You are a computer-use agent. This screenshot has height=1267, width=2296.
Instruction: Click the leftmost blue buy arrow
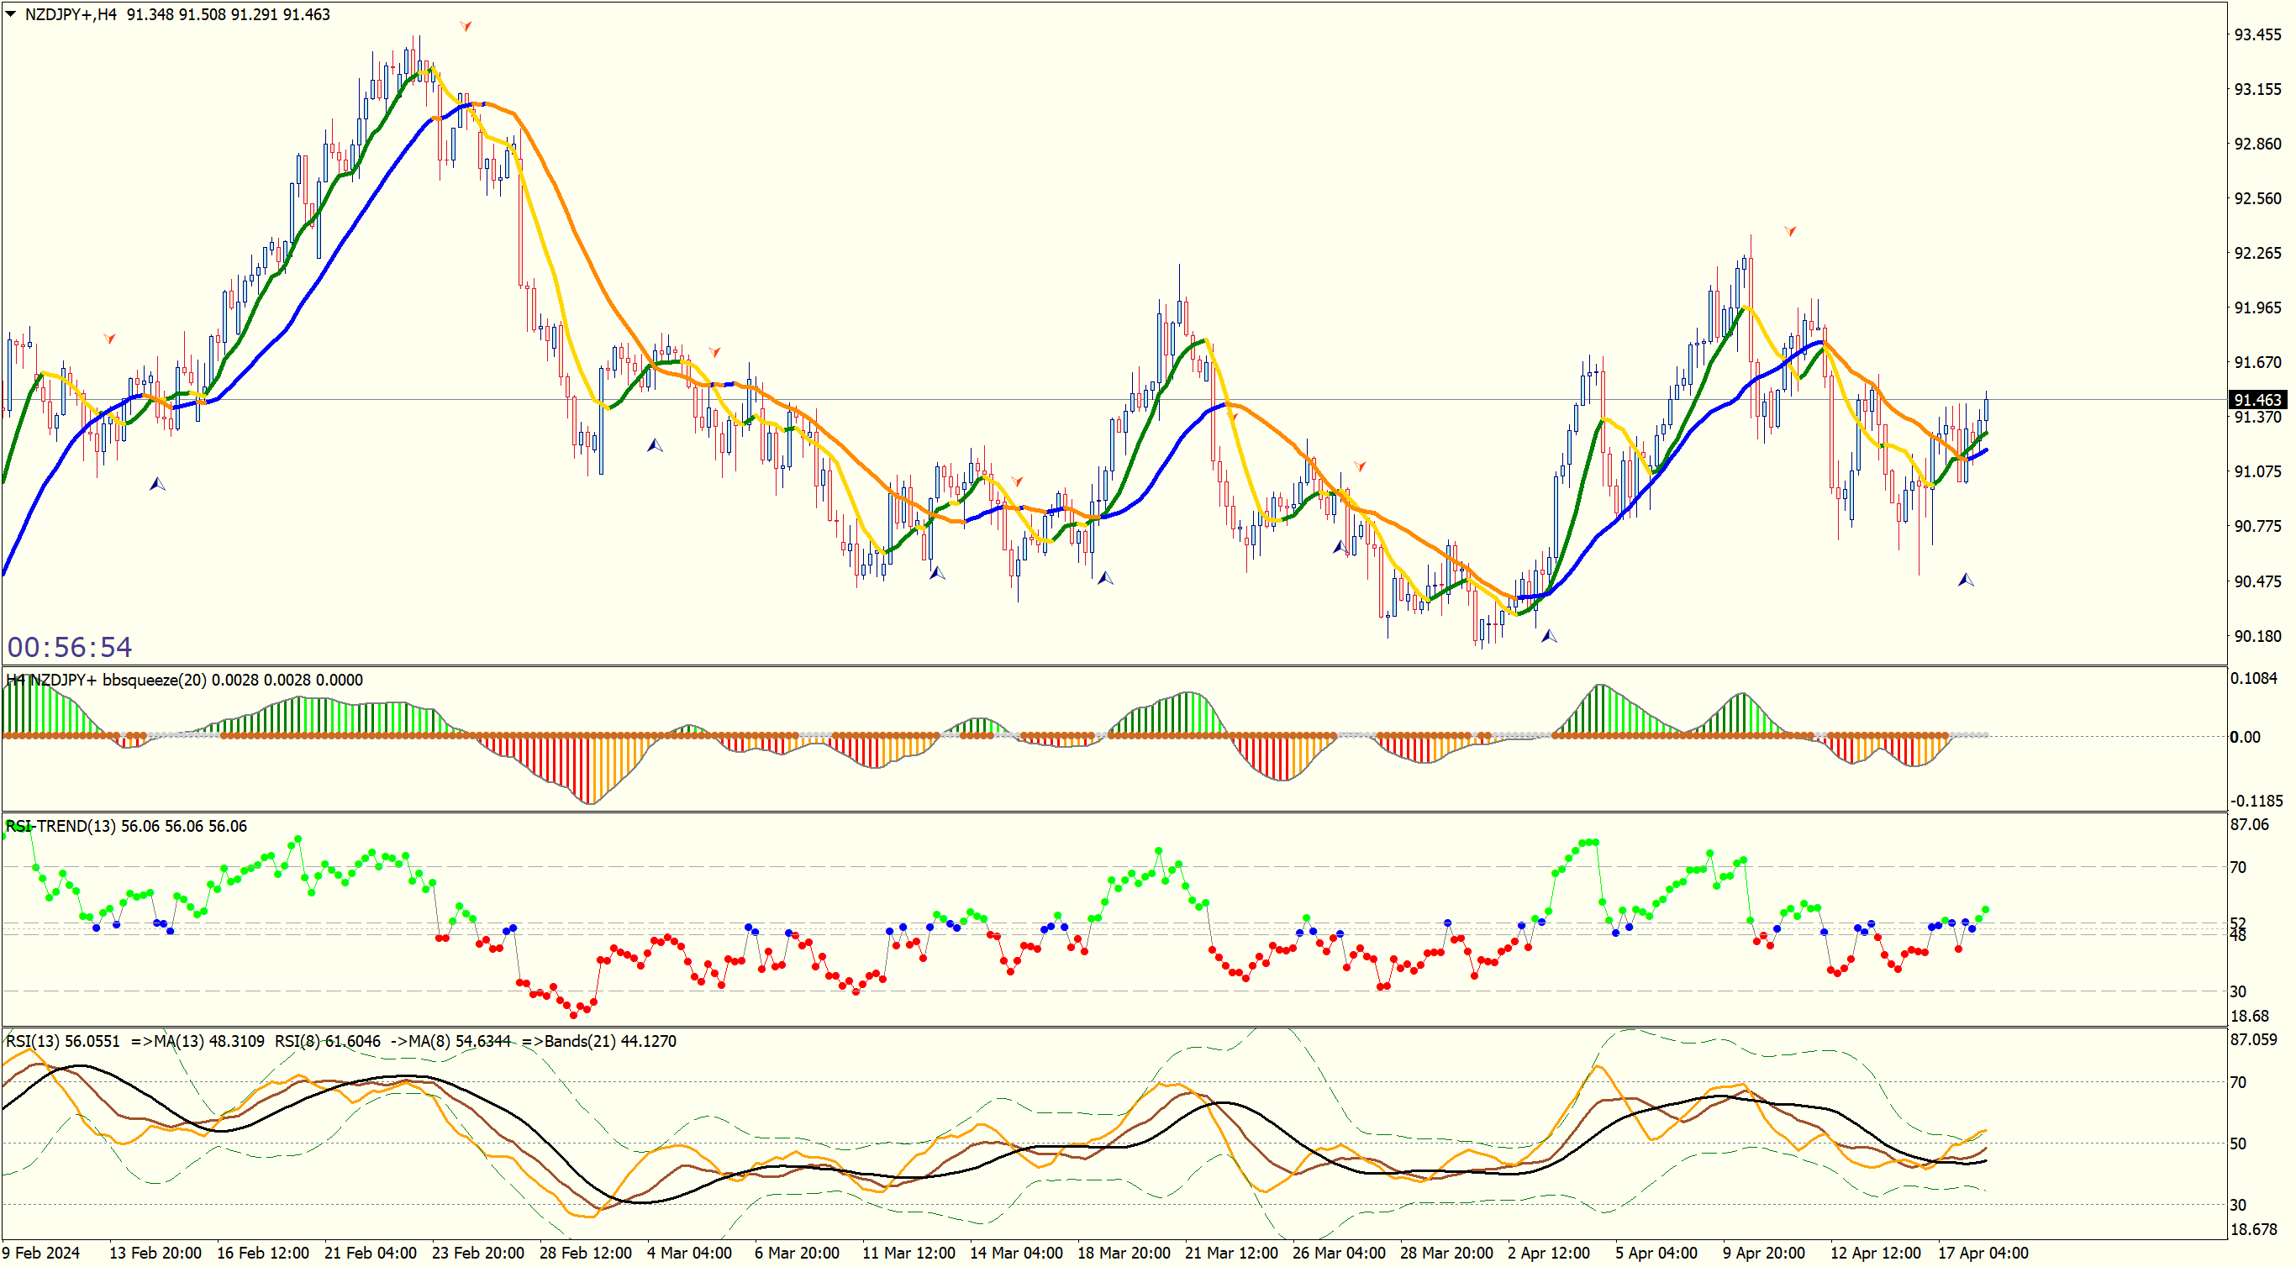157,484
